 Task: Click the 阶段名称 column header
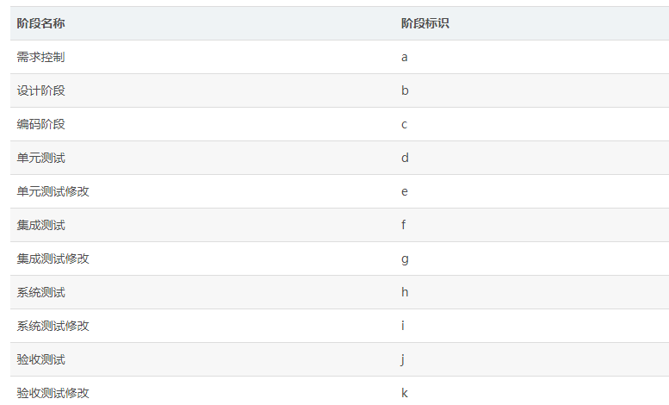click(x=40, y=23)
